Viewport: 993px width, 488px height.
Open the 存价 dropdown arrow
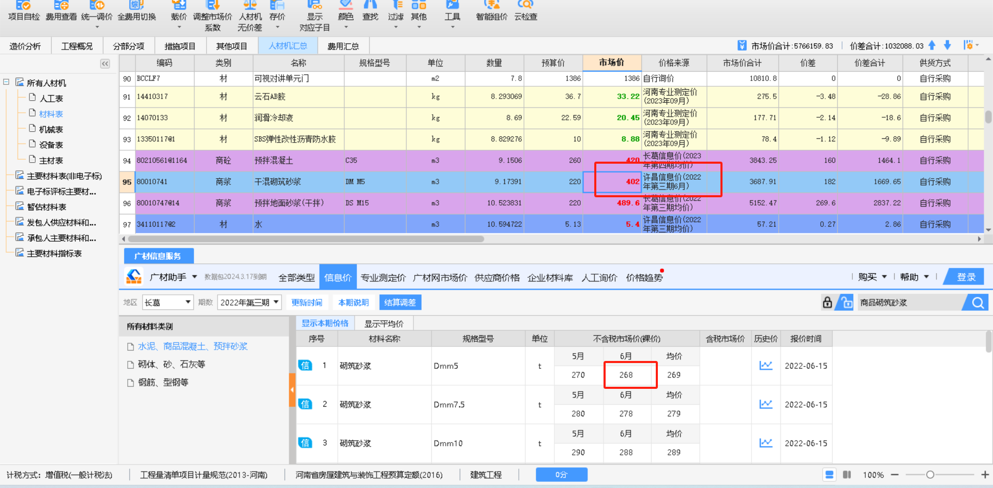pyautogui.click(x=277, y=27)
